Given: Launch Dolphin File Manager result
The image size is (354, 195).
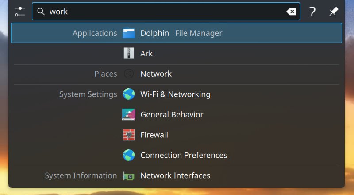Looking at the screenshot, I should (181, 33).
